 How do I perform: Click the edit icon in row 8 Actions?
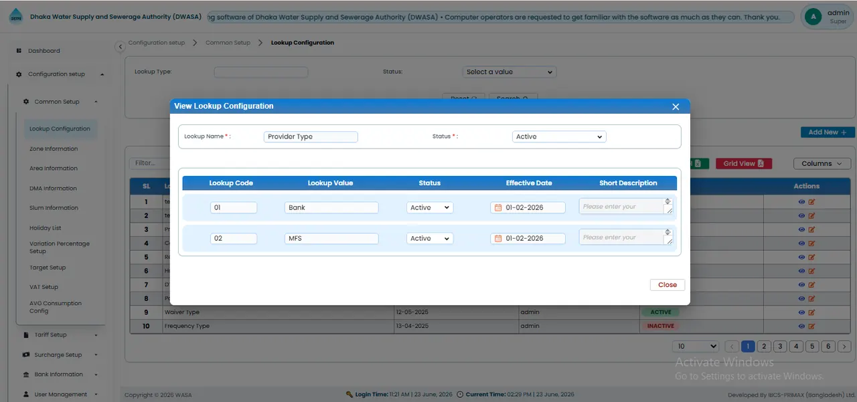811,298
